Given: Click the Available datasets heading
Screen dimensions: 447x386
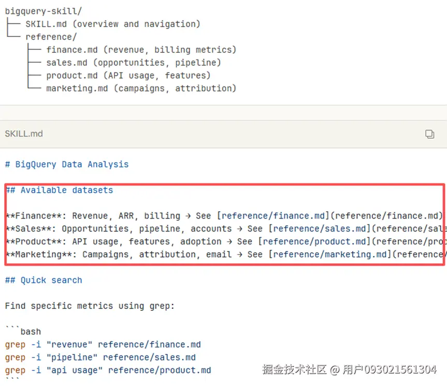Looking at the screenshot, I should 66,190.
